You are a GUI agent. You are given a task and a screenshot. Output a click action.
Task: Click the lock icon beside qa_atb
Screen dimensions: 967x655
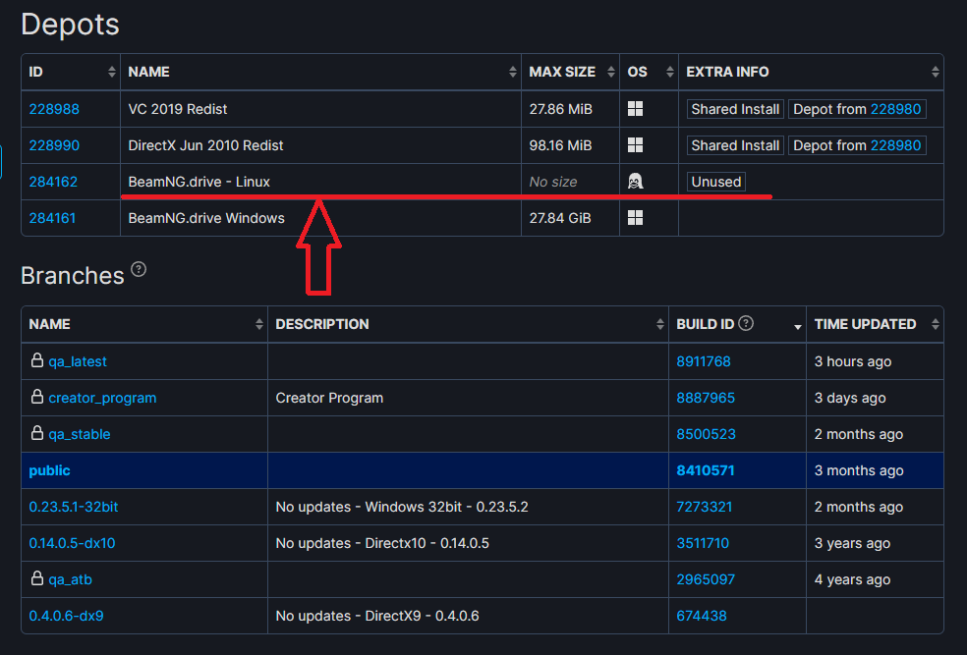click(37, 578)
